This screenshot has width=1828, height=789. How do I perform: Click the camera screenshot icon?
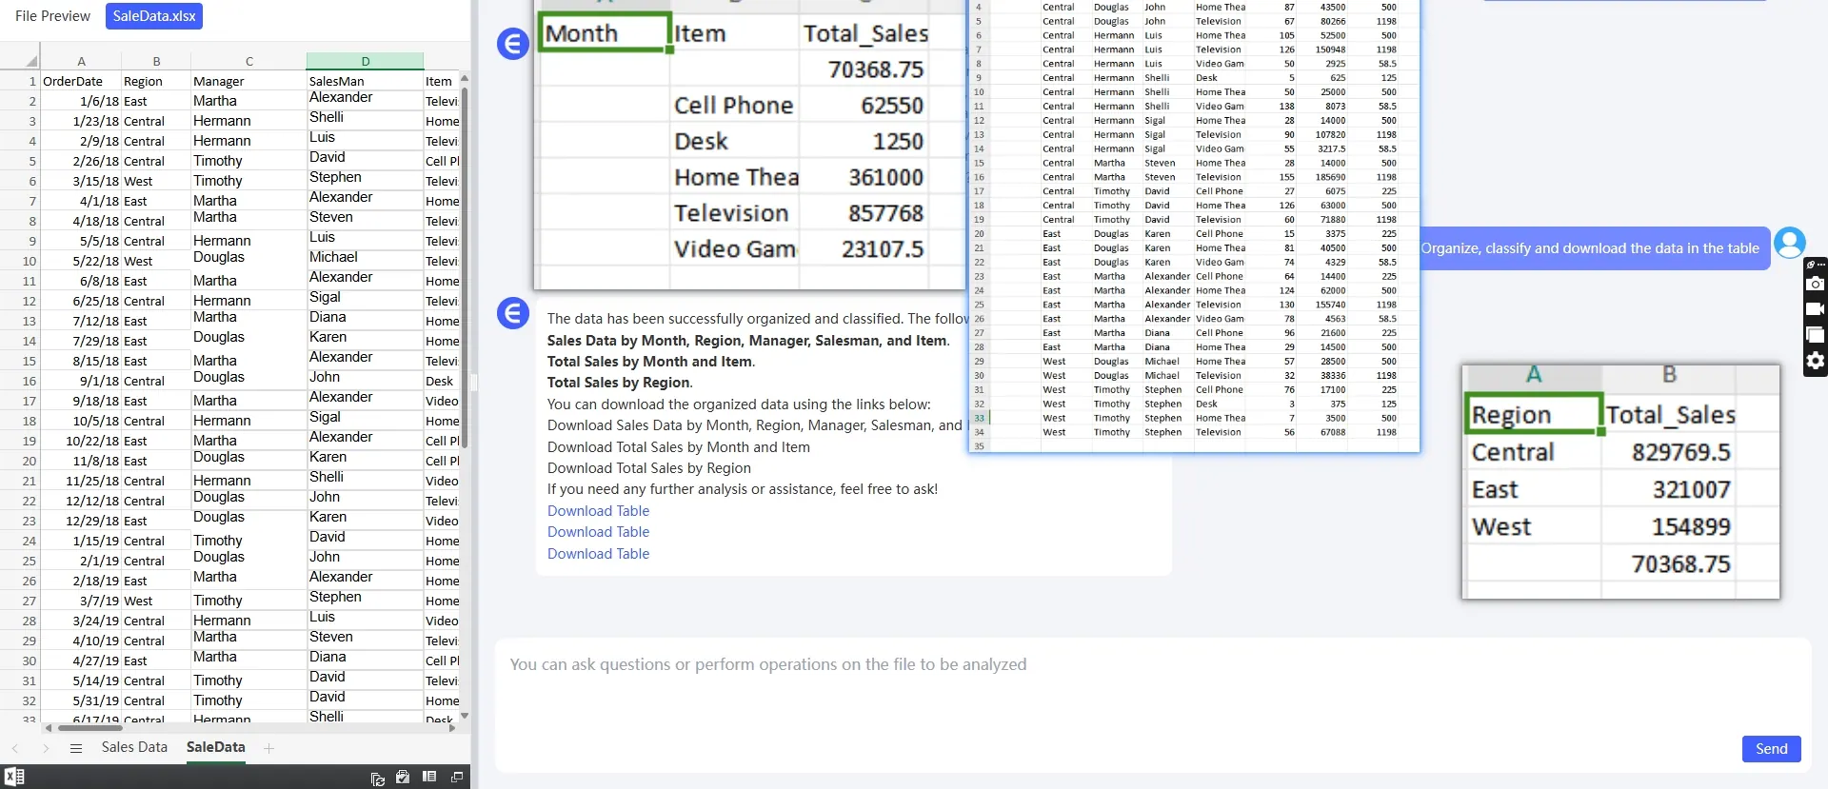click(x=1815, y=284)
